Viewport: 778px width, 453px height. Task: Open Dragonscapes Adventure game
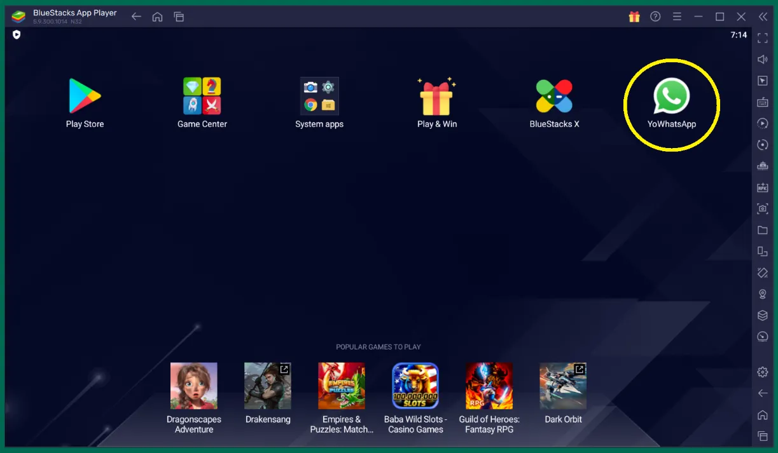click(194, 386)
